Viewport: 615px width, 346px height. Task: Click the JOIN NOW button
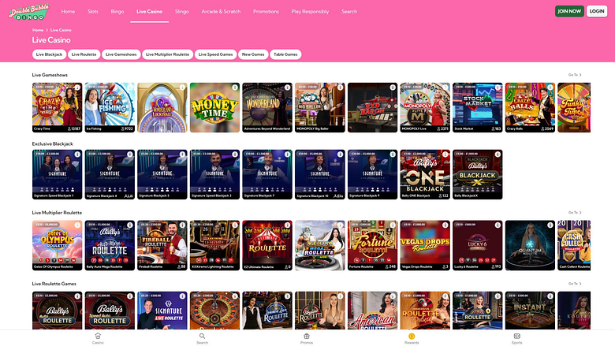point(569,11)
